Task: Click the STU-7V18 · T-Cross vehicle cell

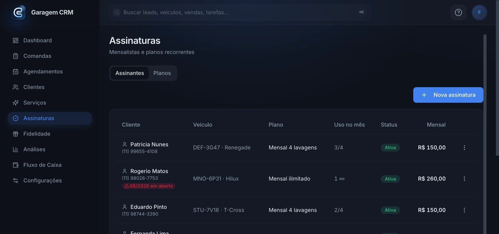Action: point(219,210)
